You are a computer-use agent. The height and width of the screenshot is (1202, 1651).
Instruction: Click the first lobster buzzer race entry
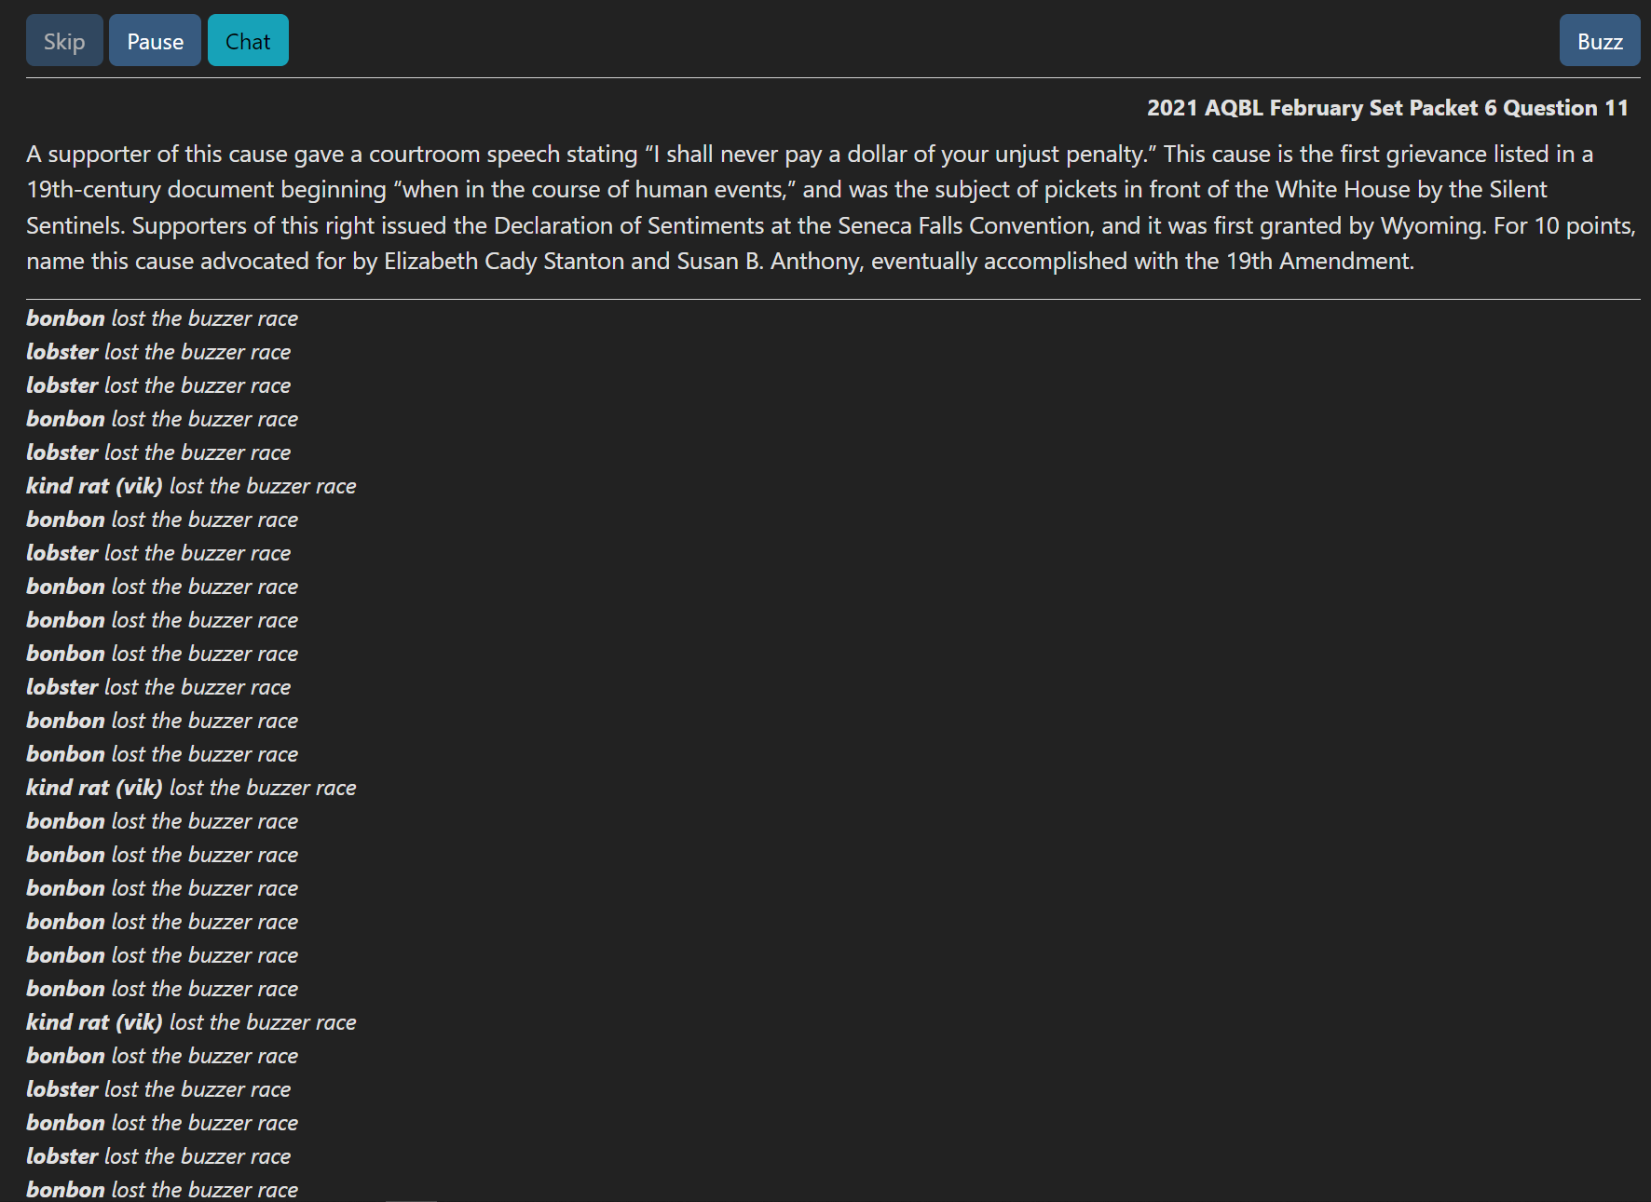pos(158,352)
